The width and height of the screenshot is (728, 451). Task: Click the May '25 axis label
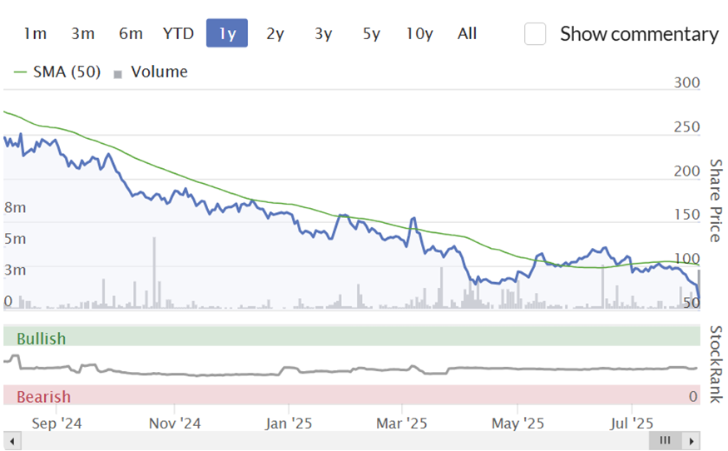click(x=518, y=424)
